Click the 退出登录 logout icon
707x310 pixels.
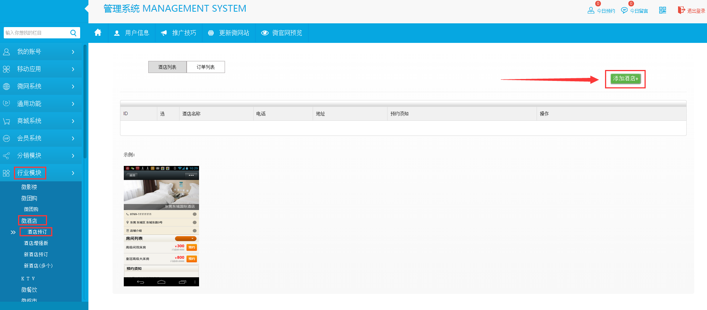(x=681, y=10)
